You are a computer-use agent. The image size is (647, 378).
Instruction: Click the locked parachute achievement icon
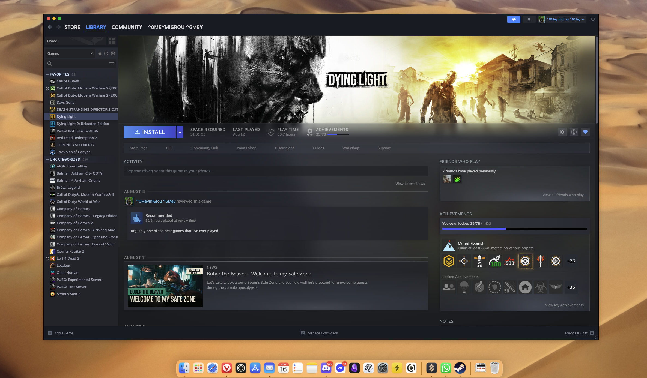click(464, 287)
